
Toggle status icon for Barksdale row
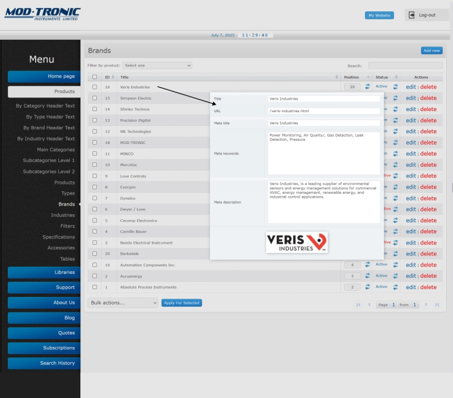395,253
